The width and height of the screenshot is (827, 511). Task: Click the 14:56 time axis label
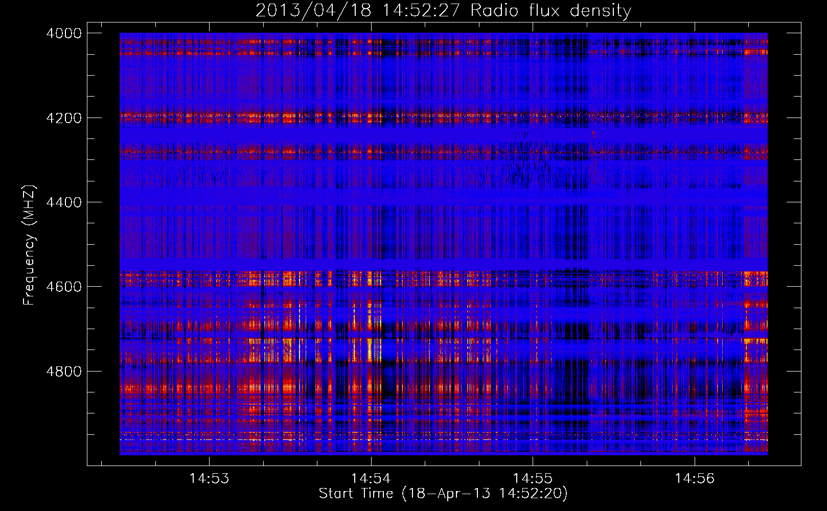tap(694, 479)
